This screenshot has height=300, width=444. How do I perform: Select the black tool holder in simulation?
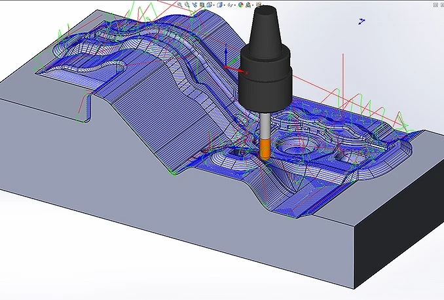pyautogui.click(x=265, y=59)
